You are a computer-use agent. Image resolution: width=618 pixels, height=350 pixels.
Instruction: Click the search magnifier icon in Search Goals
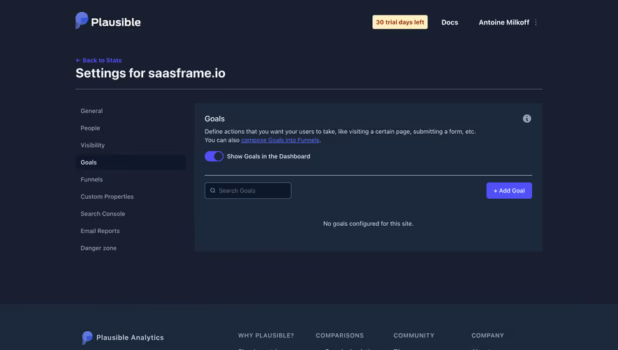tap(212, 190)
